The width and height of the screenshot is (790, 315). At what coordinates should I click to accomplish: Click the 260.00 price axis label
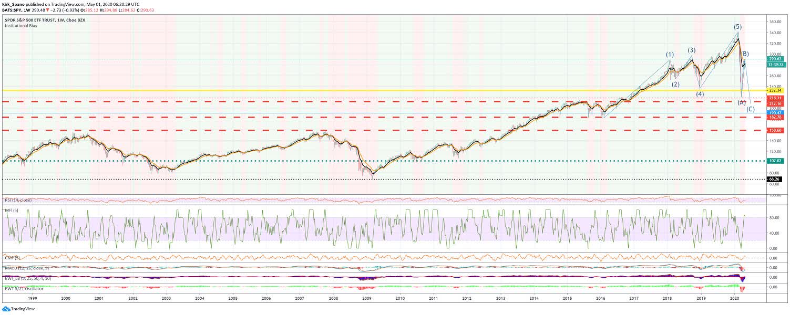(776, 76)
